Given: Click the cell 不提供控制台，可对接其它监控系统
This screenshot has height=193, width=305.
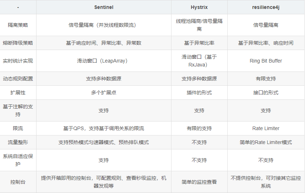Looking at the screenshot, I should [x=266, y=182].
